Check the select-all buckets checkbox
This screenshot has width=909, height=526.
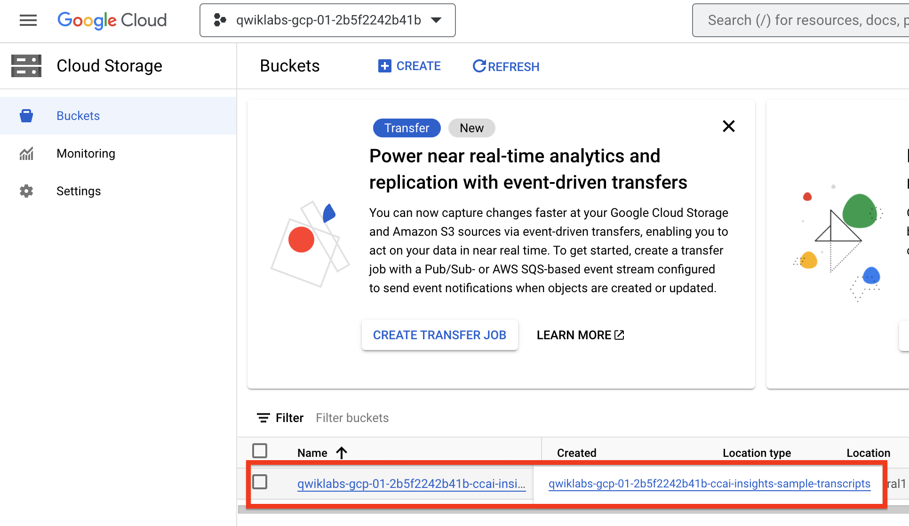(x=260, y=451)
